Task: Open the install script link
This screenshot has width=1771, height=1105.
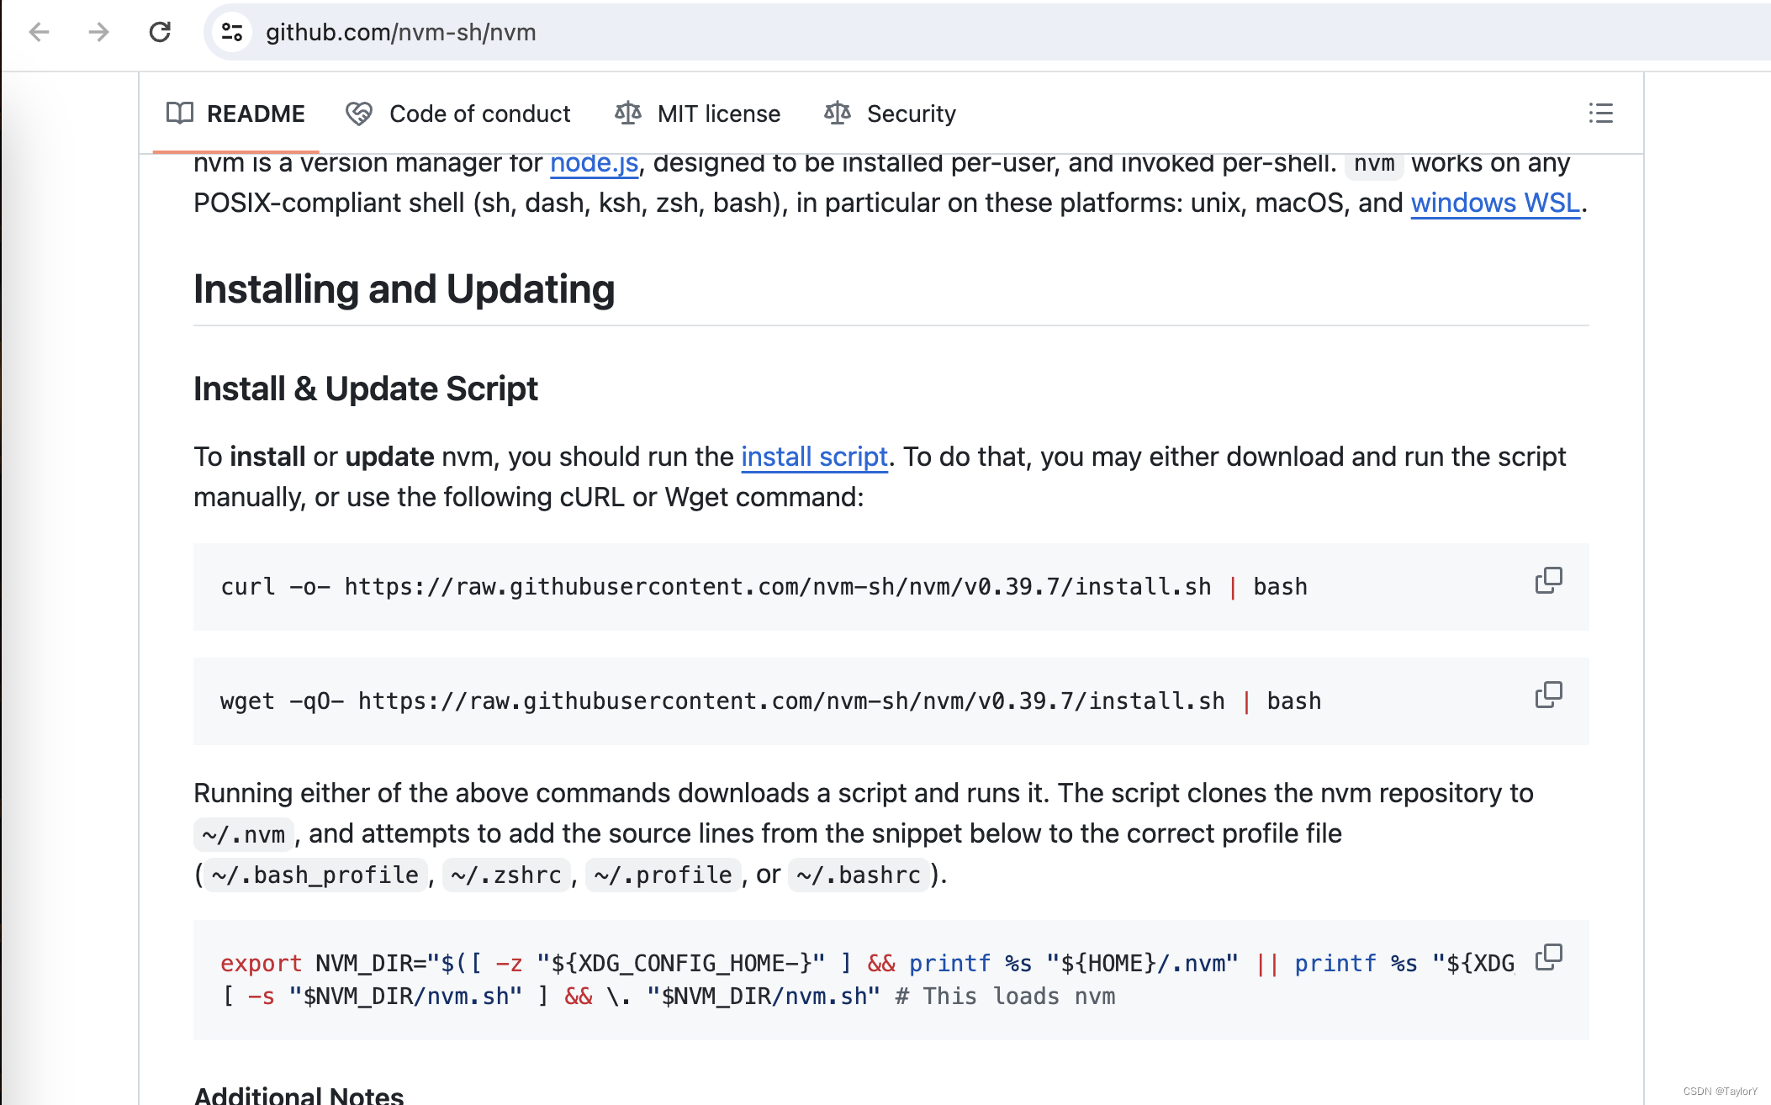Action: [813, 457]
